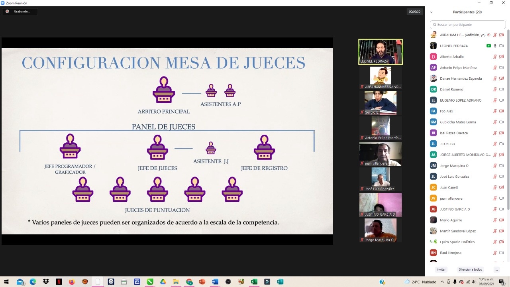The image size is (510, 287).
Task: Open the more options ellipsis button
Action: pyautogui.click(x=496, y=269)
